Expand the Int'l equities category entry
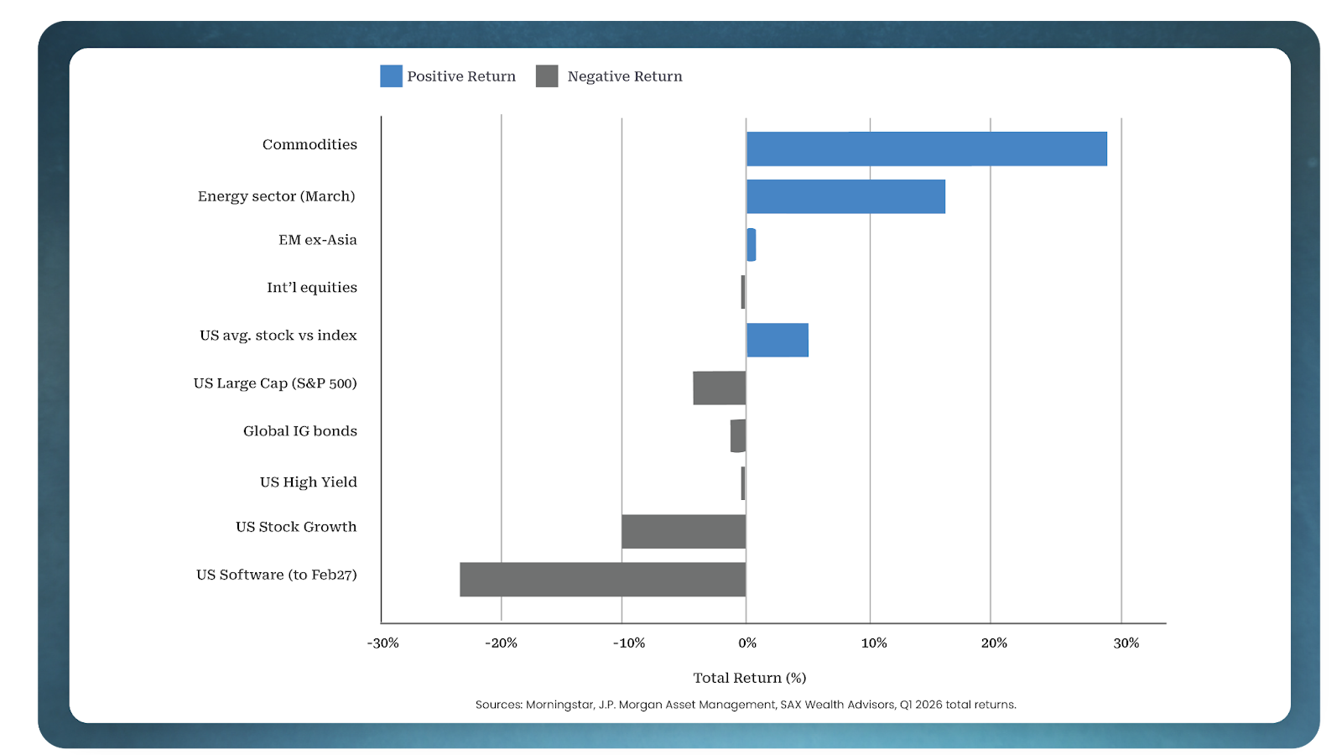The width and height of the screenshot is (1342, 755). [311, 287]
